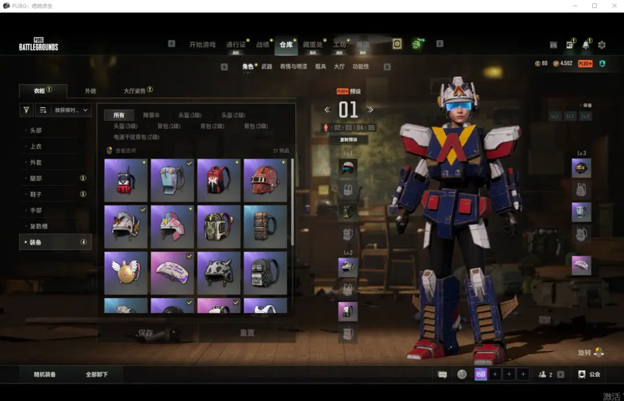This screenshot has width=624, height=401.
Task: Select the Lv.3 helmet slot icon
Action: tap(581, 168)
